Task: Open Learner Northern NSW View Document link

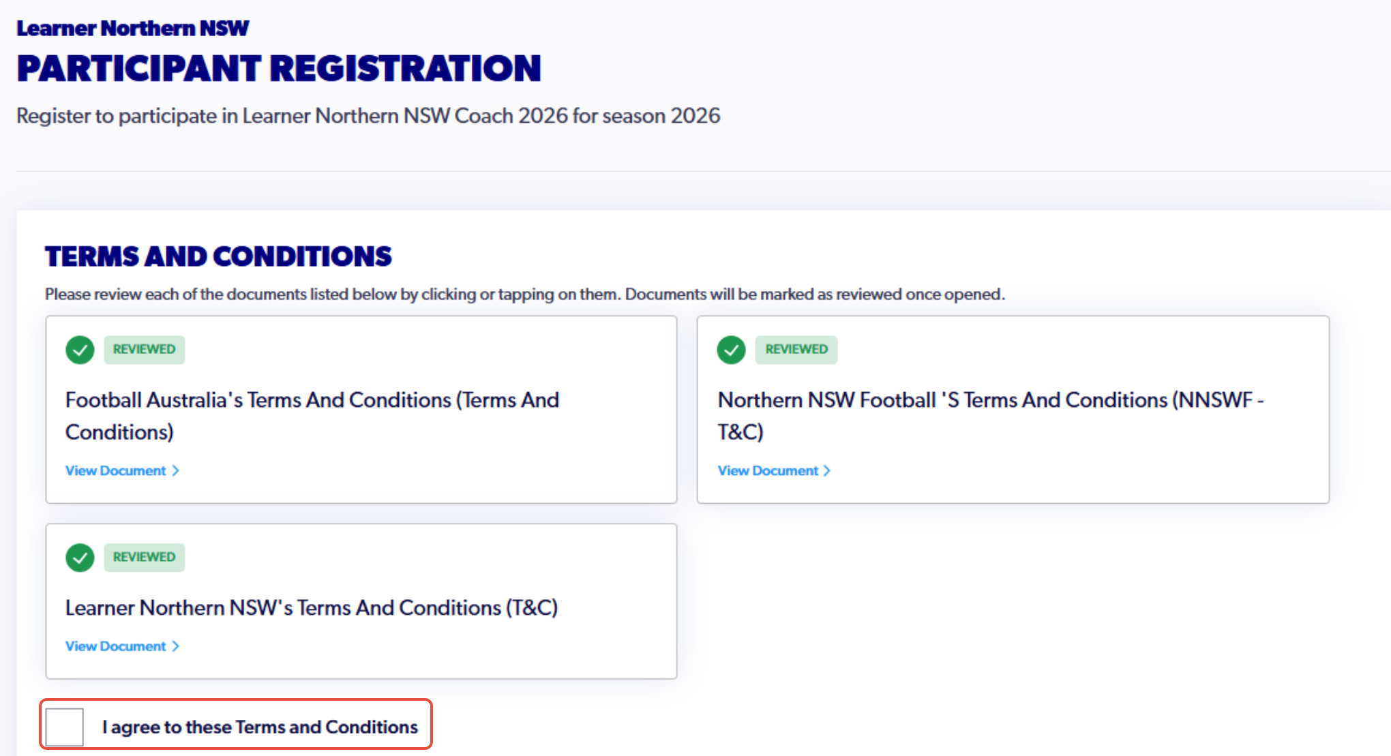Action: (122, 646)
